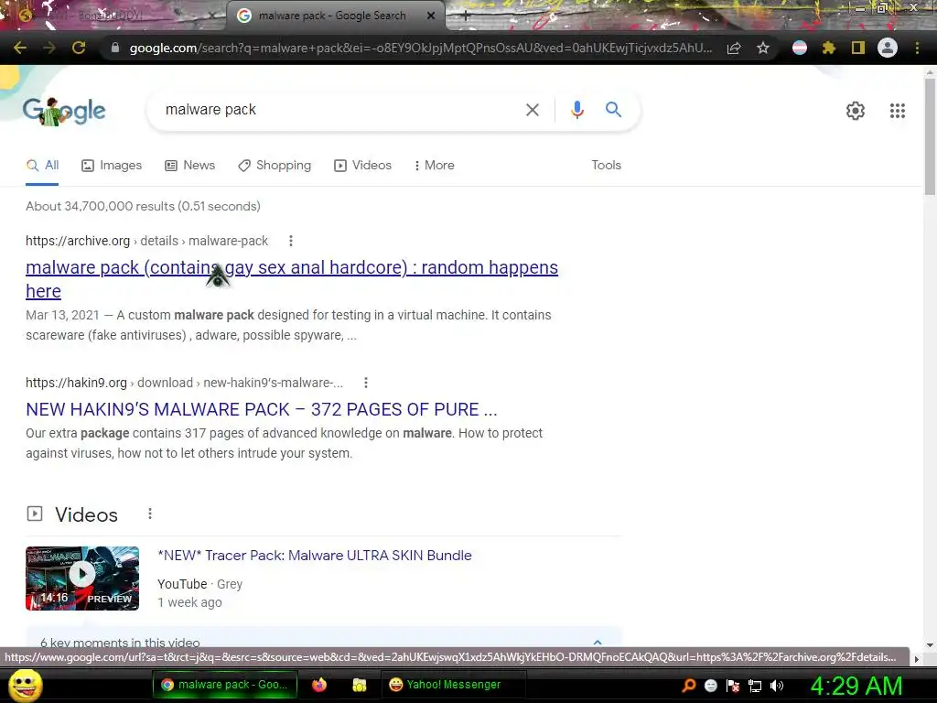Close the malware pack Google Search tab
The image size is (937, 703).
pyautogui.click(x=431, y=16)
